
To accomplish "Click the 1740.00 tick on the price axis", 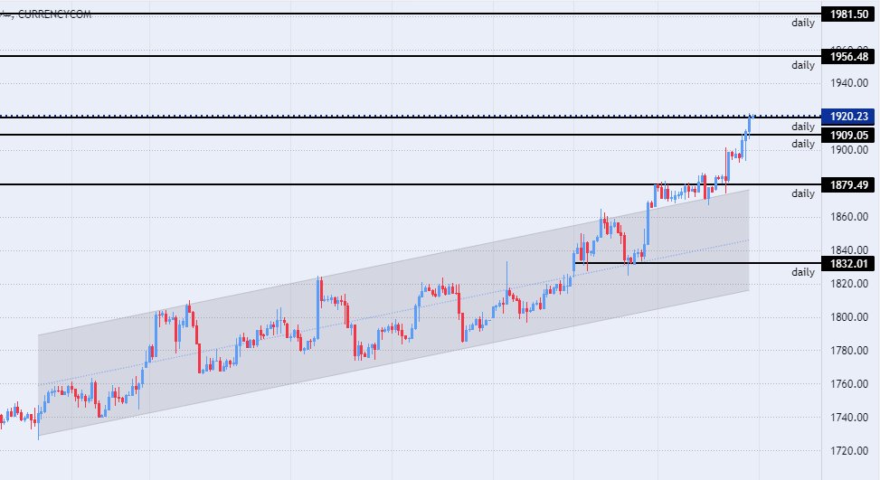I will click(849, 418).
